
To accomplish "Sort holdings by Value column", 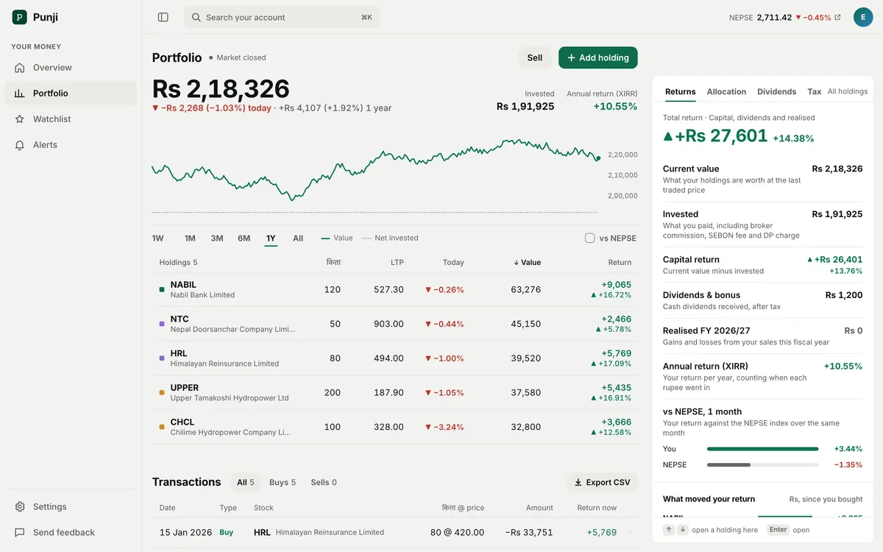I will tap(527, 262).
